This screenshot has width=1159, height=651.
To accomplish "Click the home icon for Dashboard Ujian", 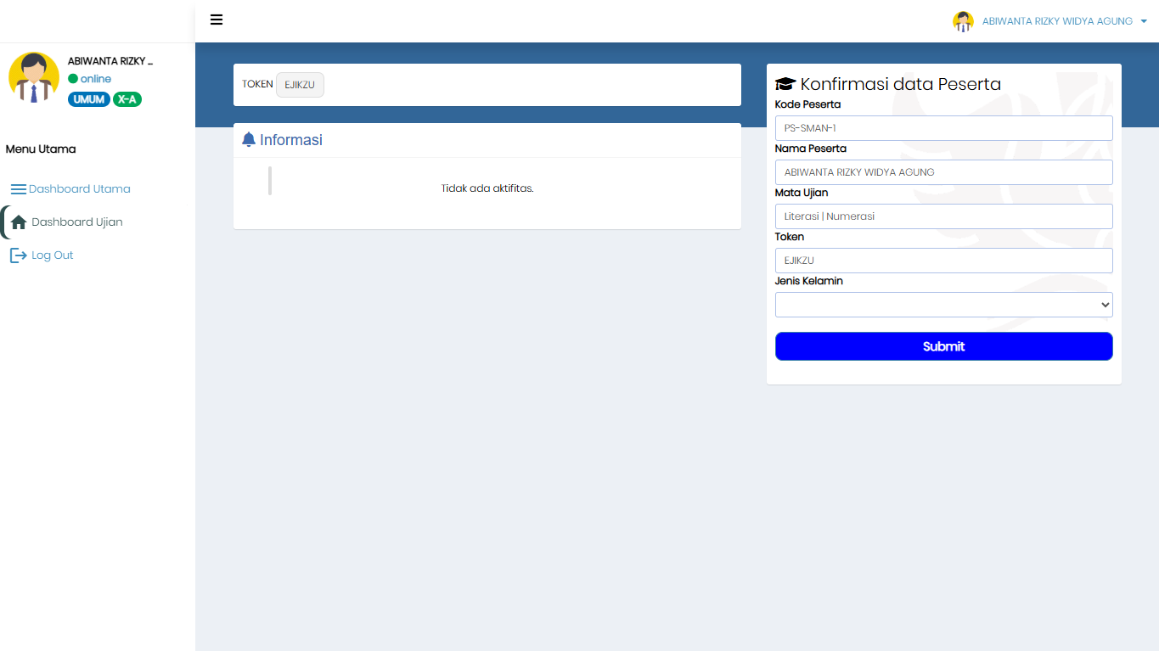I will tap(19, 222).
